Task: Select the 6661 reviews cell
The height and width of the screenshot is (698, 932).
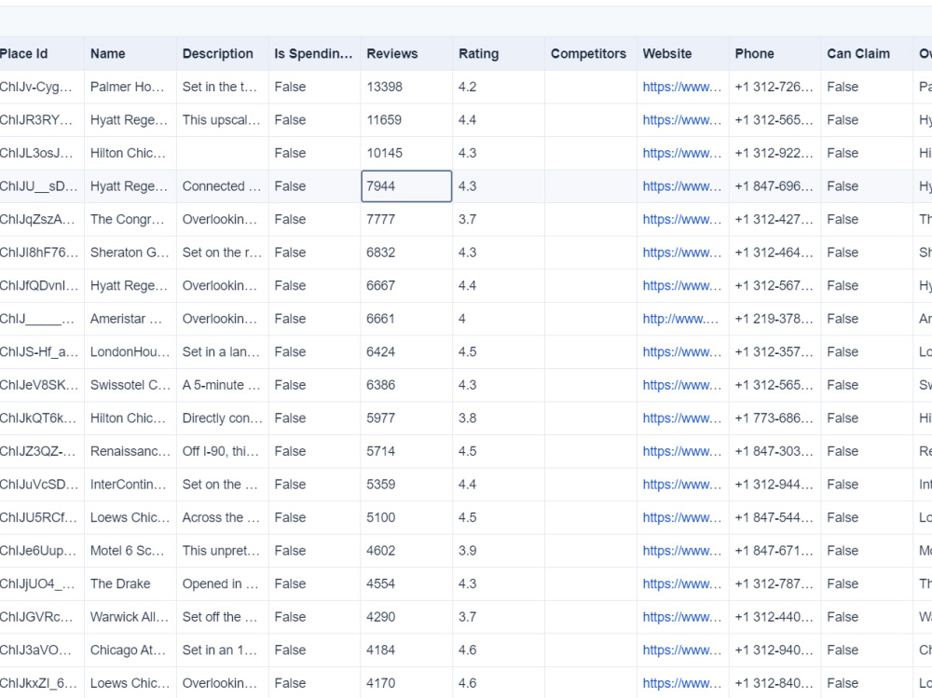Action: pyautogui.click(x=406, y=319)
